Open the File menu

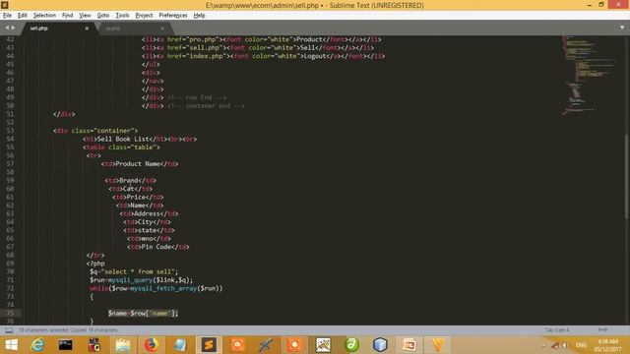click(x=7, y=16)
